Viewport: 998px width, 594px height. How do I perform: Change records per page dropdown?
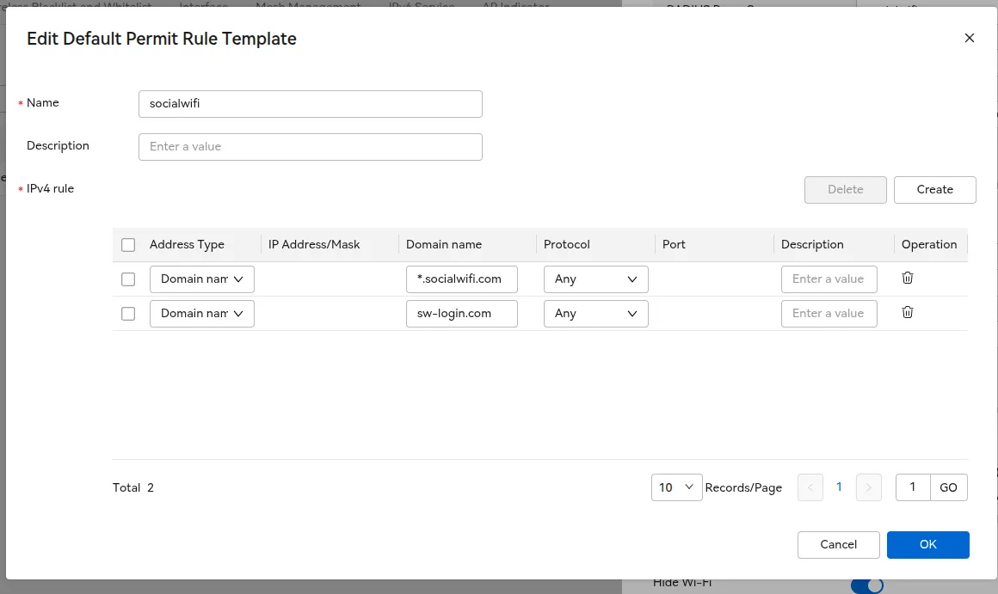click(x=676, y=487)
